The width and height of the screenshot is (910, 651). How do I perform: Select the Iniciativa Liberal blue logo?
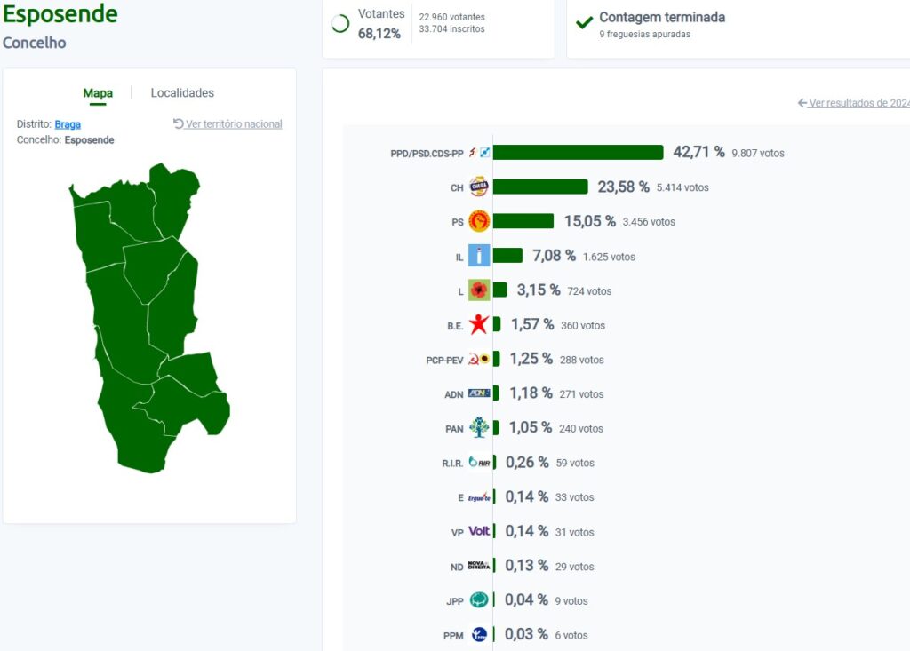click(x=479, y=256)
